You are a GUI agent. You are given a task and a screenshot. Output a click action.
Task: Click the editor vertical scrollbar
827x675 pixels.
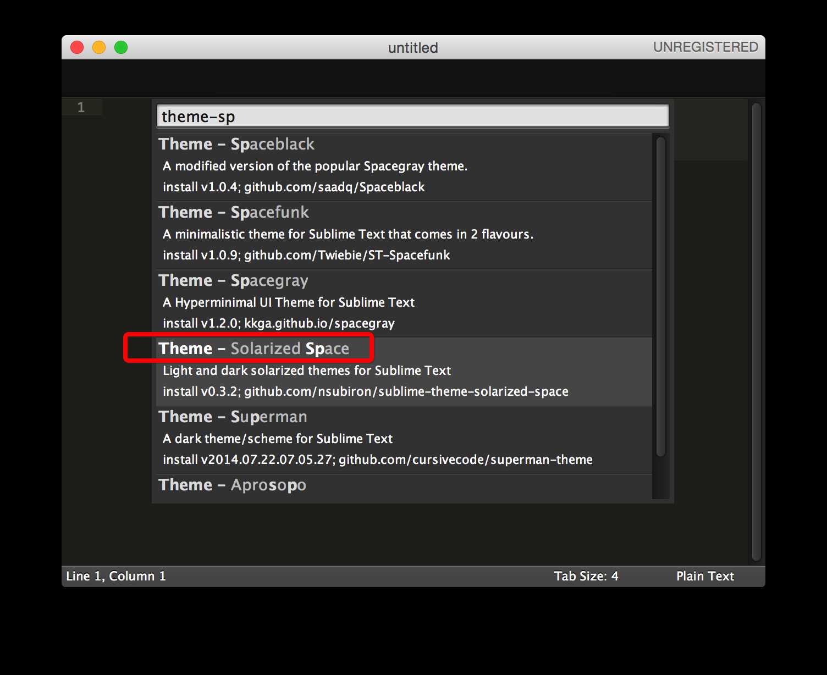[x=756, y=332]
